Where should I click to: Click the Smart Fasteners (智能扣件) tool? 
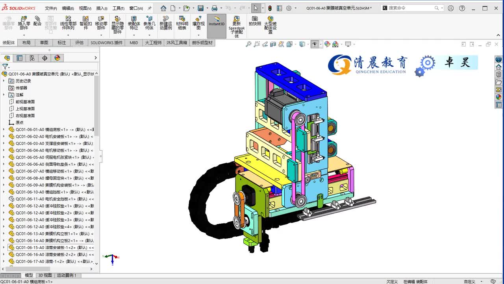pyautogui.click(x=85, y=23)
